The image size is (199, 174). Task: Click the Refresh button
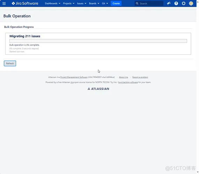coord(10,63)
